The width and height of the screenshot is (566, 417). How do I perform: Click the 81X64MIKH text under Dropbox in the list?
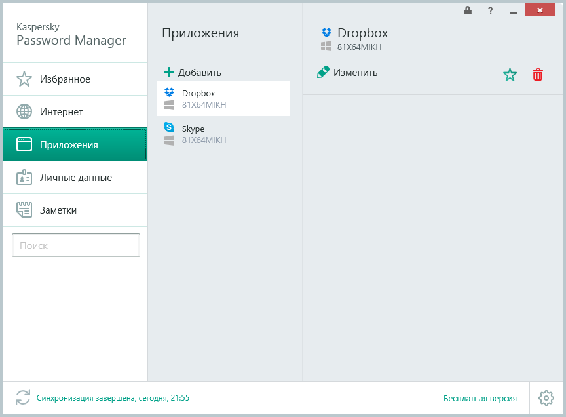point(204,105)
